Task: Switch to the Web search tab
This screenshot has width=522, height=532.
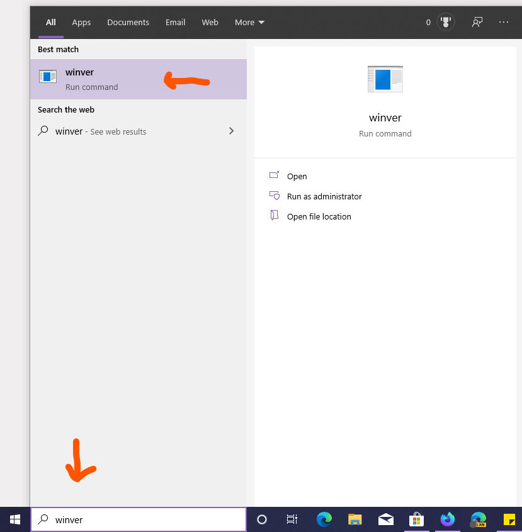Action: 210,23
